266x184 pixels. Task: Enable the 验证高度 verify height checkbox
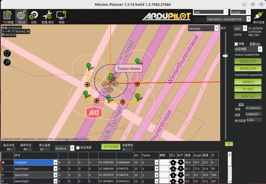click(x=78, y=148)
